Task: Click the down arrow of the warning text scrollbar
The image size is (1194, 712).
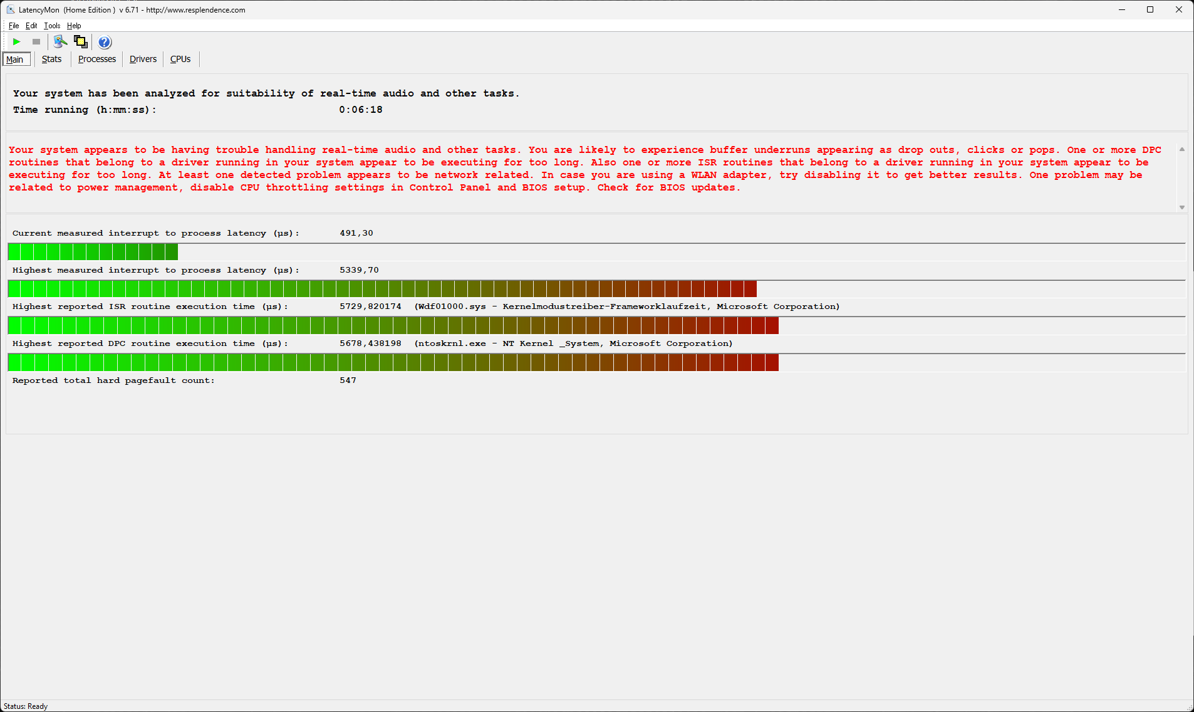Action: pos(1182,207)
